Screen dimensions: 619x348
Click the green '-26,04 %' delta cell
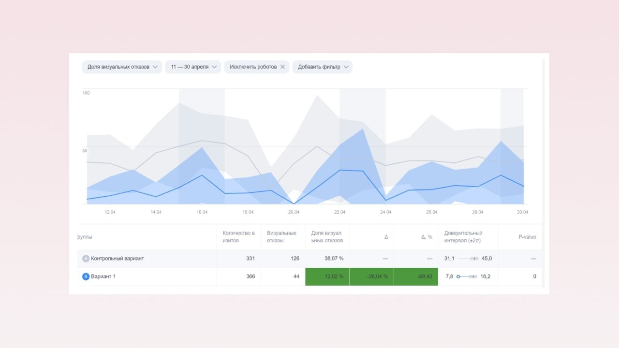(x=371, y=277)
